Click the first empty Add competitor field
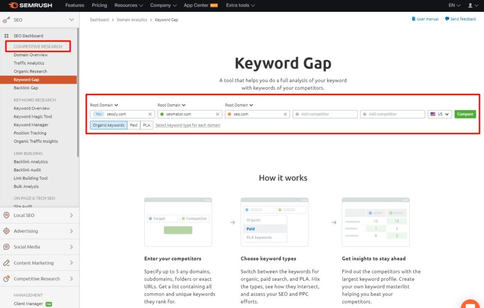The height and width of the screenshot is (308, 484). [x=325, y=114]
